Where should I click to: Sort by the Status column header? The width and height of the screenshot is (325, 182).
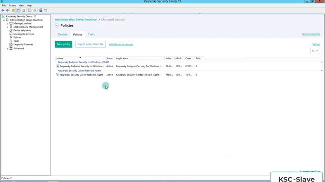click(110, 58)
